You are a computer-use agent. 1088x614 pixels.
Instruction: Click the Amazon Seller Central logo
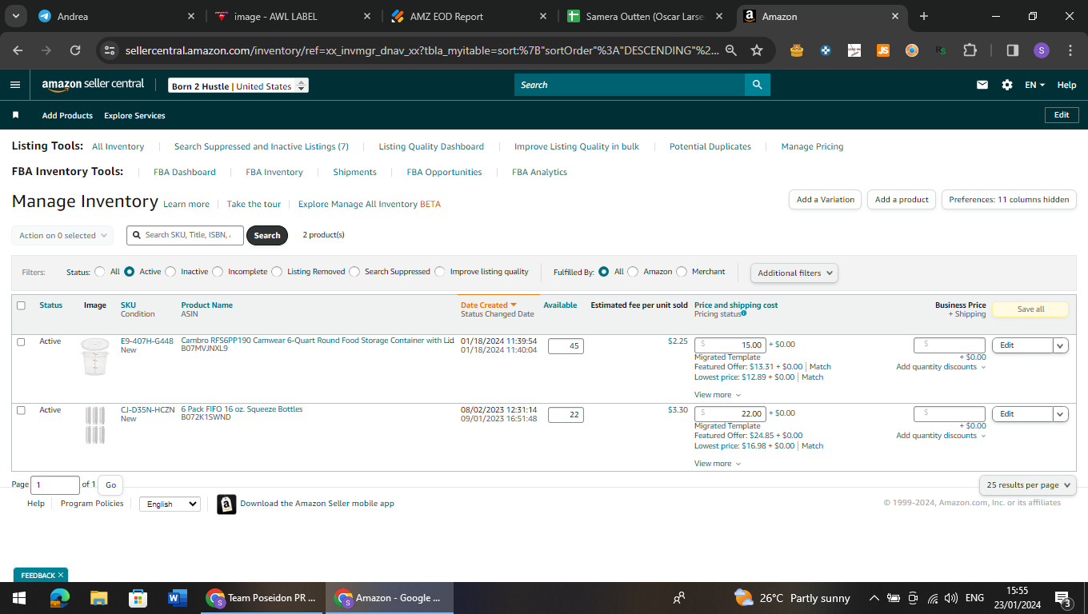point(93,85)
